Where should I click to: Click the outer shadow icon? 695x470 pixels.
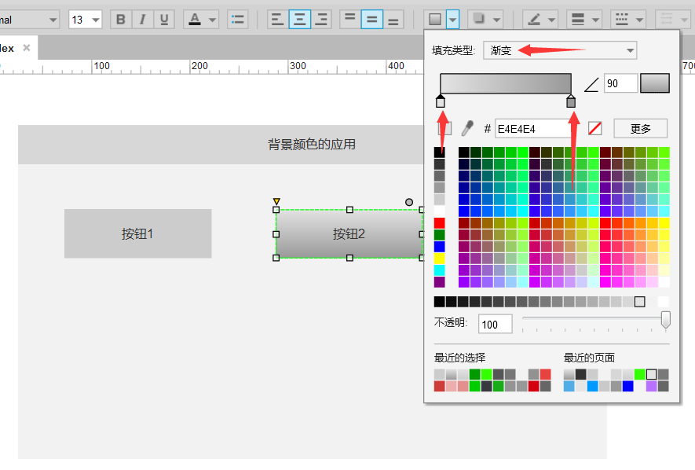coord(479,20)
